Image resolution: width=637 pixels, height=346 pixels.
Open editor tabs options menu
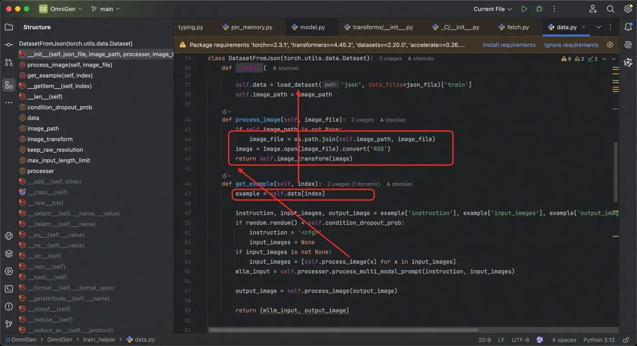(x=611, y=27)
